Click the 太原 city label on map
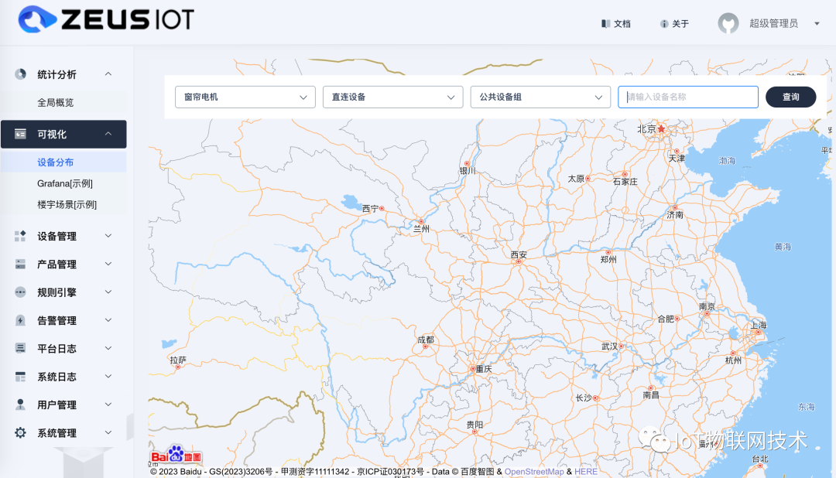836x478 pixels. click(576, 179)
